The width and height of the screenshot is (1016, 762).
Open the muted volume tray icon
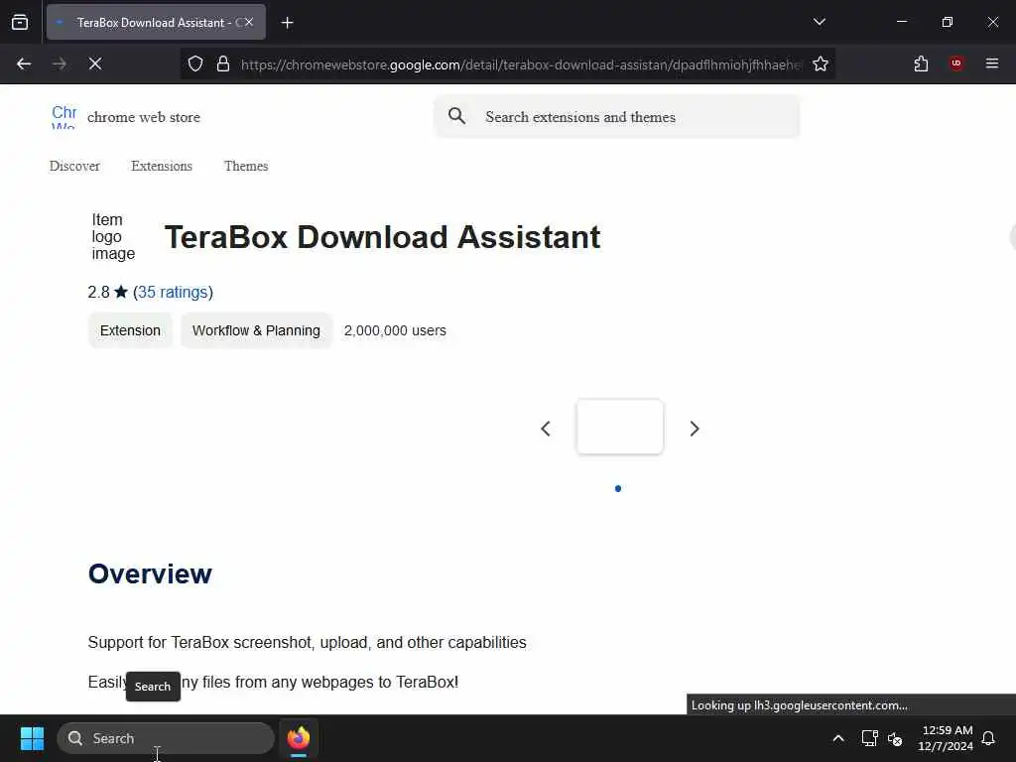tap(895, 738)
